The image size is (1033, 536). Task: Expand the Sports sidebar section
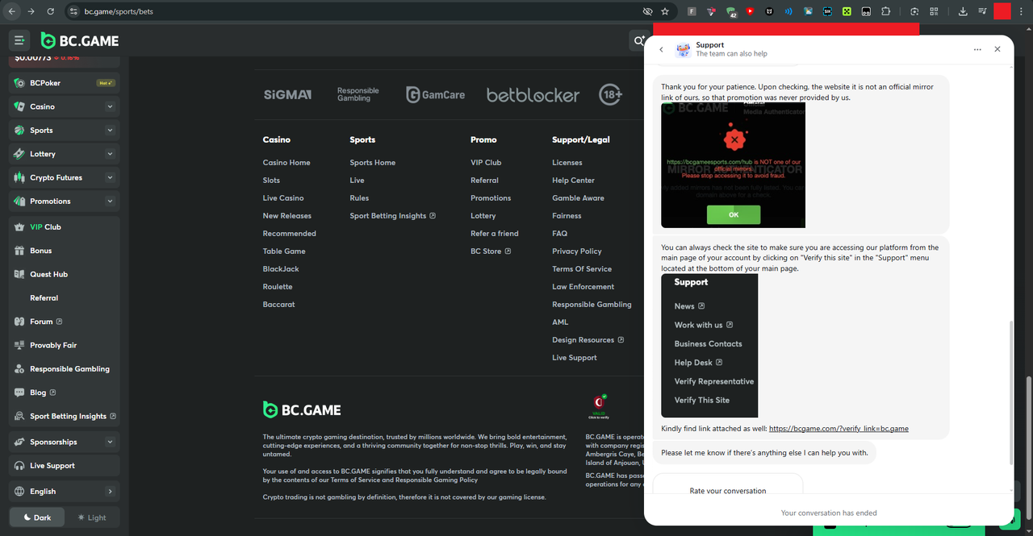point(110,130)
